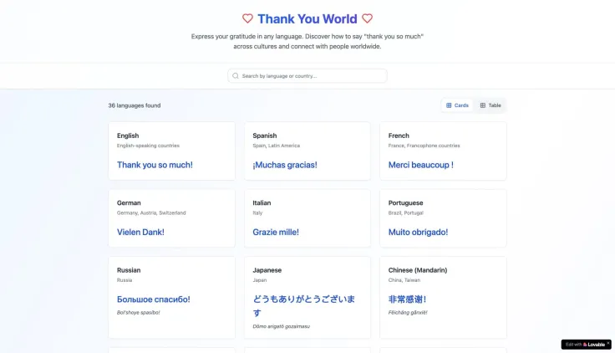615x353 pixels.
Task: Click the 36 languages found label
Action: coord(135,105)
